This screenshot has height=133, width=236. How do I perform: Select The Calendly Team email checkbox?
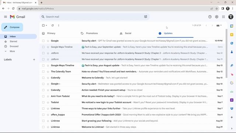44,71
